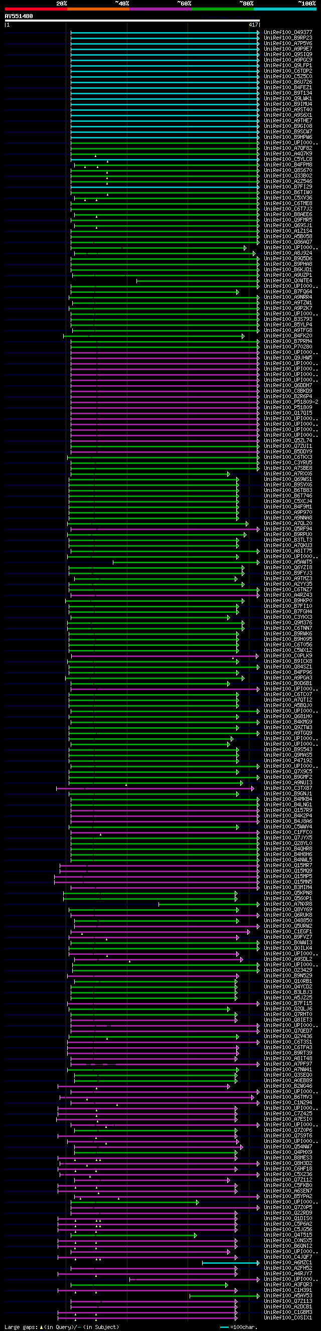321x1331 pixels.
Task: Click the orange ~40% identity legend bar
Action: 98,9
